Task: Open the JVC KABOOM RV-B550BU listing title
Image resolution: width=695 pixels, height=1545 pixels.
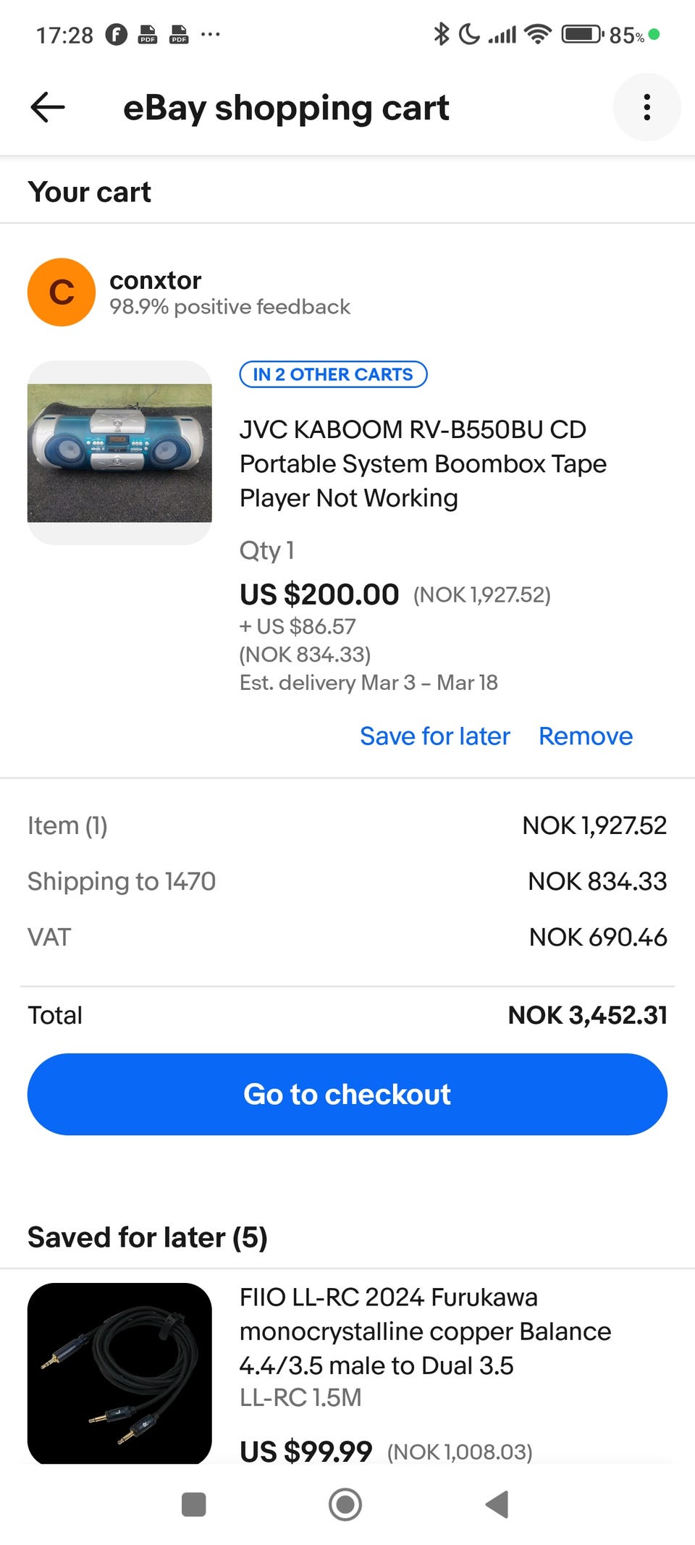Action: point(423,463)
